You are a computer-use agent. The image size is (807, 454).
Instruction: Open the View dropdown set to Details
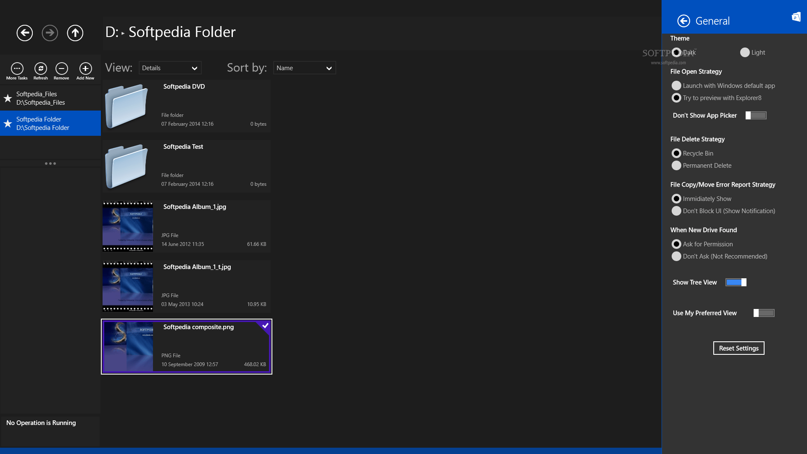tap(170, 68)
